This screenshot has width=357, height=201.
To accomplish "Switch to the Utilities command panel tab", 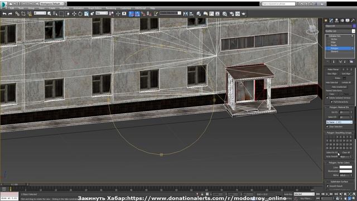I will (353, 21).
